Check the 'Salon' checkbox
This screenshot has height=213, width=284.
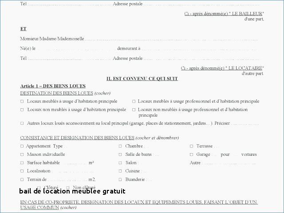point(120,163)
